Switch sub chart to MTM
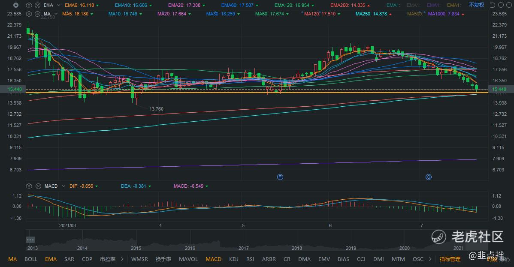 coord(398,259)
